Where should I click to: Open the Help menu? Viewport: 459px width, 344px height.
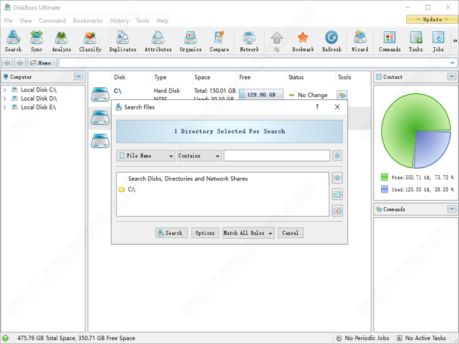[163, 21]
